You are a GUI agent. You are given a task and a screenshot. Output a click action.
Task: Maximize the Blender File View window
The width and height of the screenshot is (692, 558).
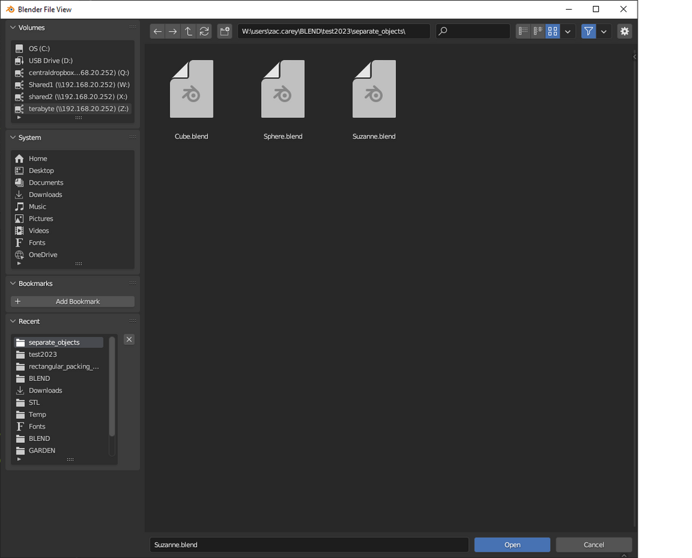pos(596,9)
